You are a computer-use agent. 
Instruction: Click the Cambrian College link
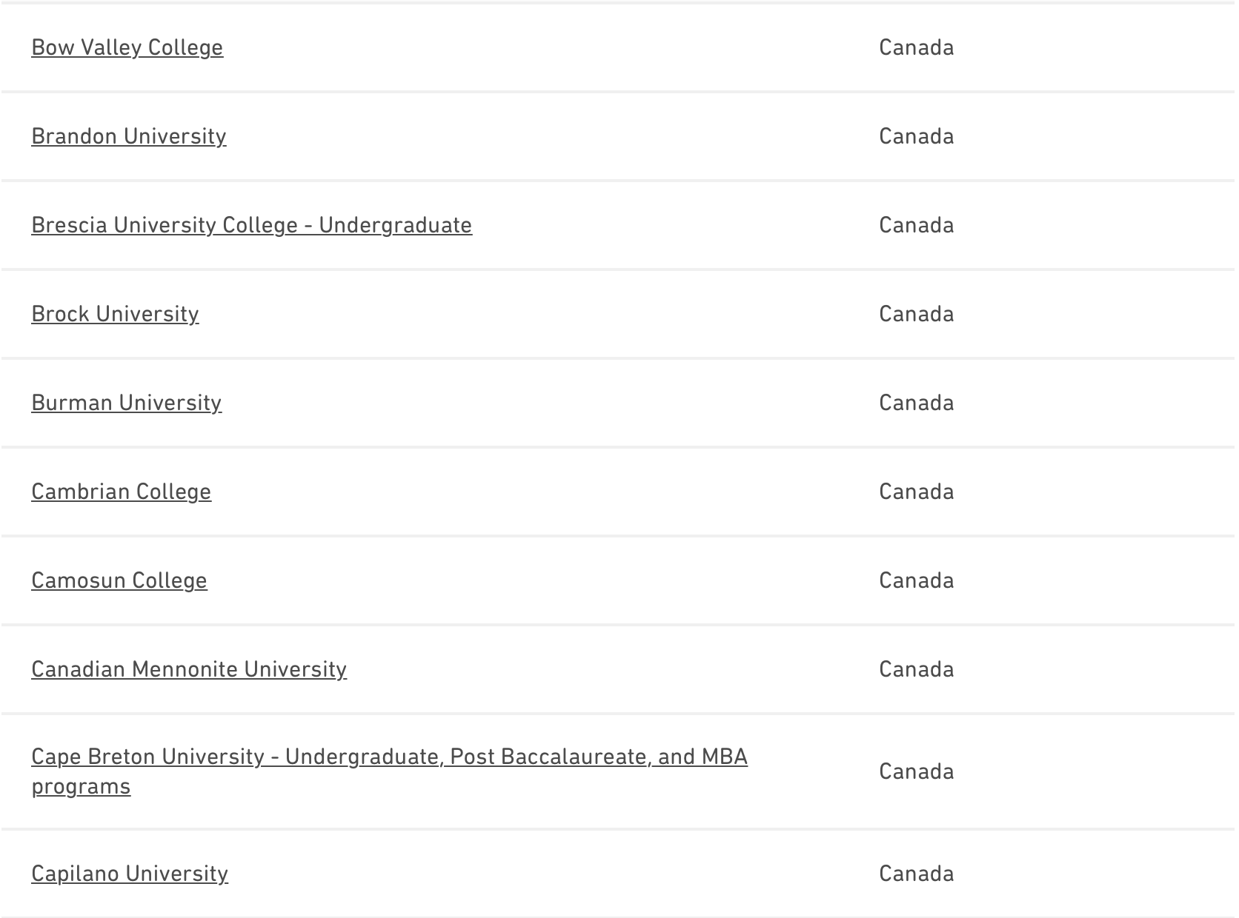(x=121, y=492)
